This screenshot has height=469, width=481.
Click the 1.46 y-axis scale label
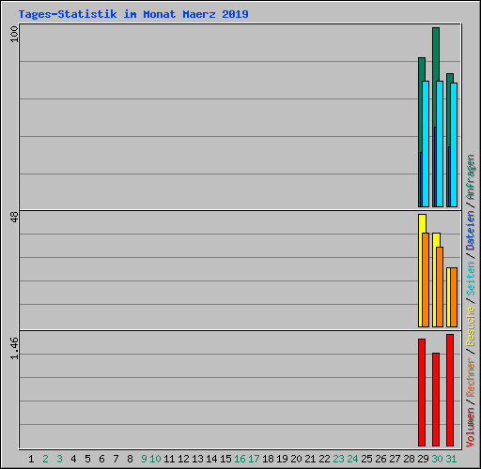[x=14, y=348]
